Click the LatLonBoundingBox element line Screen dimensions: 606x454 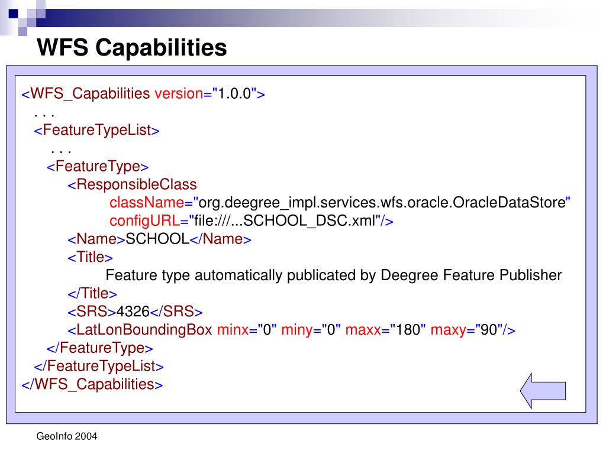coord(291,330)
